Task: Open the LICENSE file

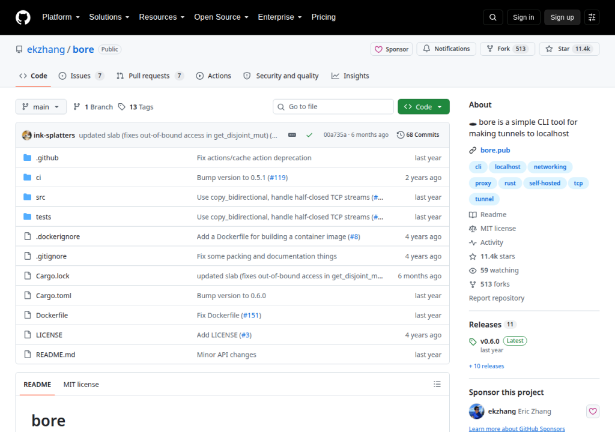Action: 49,335
